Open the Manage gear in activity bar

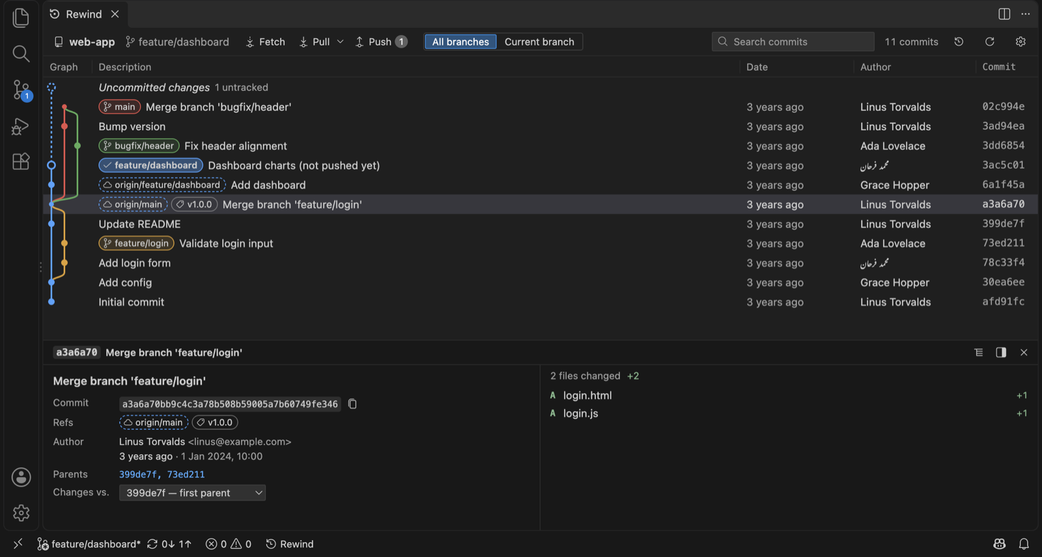tap(21, 513)
